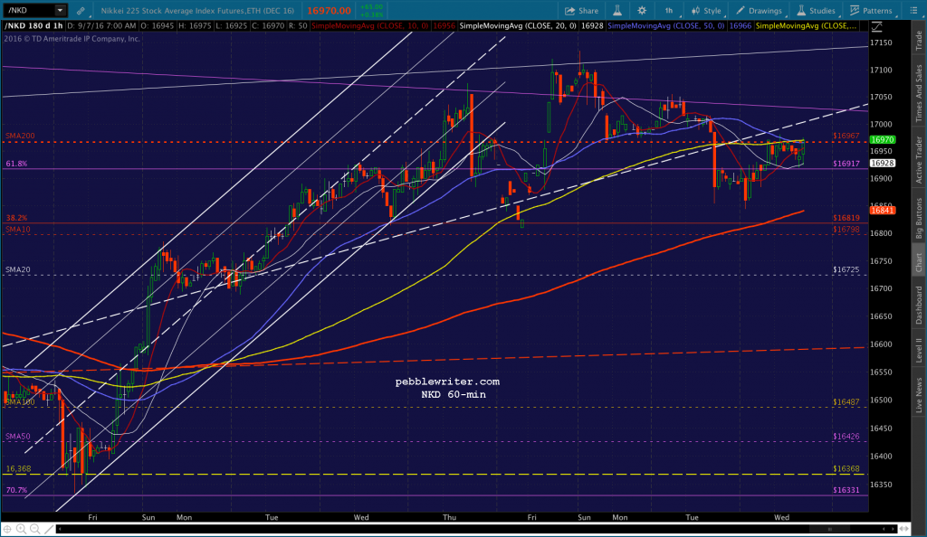The width and height of the screenshot is (927, 537).
Task: Click the $16819 price level label
Action: 846,218
